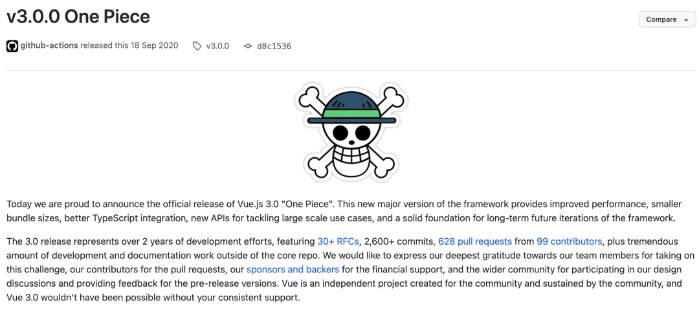
Task: Click the '2,600+ commits' text
Action: pyautogui.click(x=399, y=242)
